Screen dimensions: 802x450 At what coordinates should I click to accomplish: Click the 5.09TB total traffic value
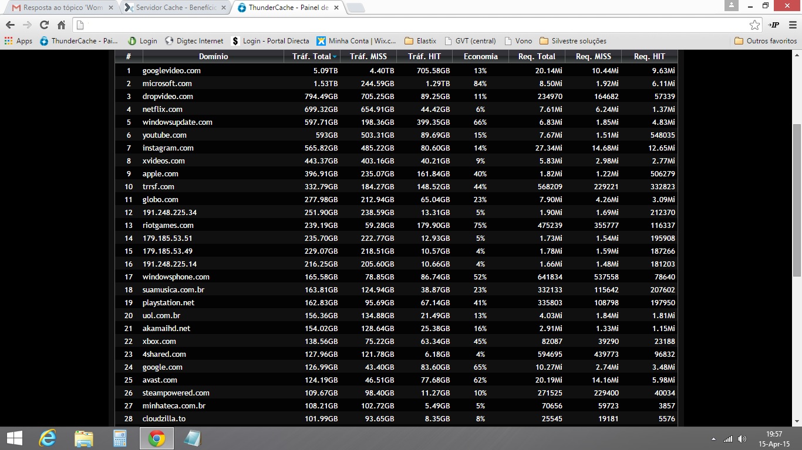[325, 71]
